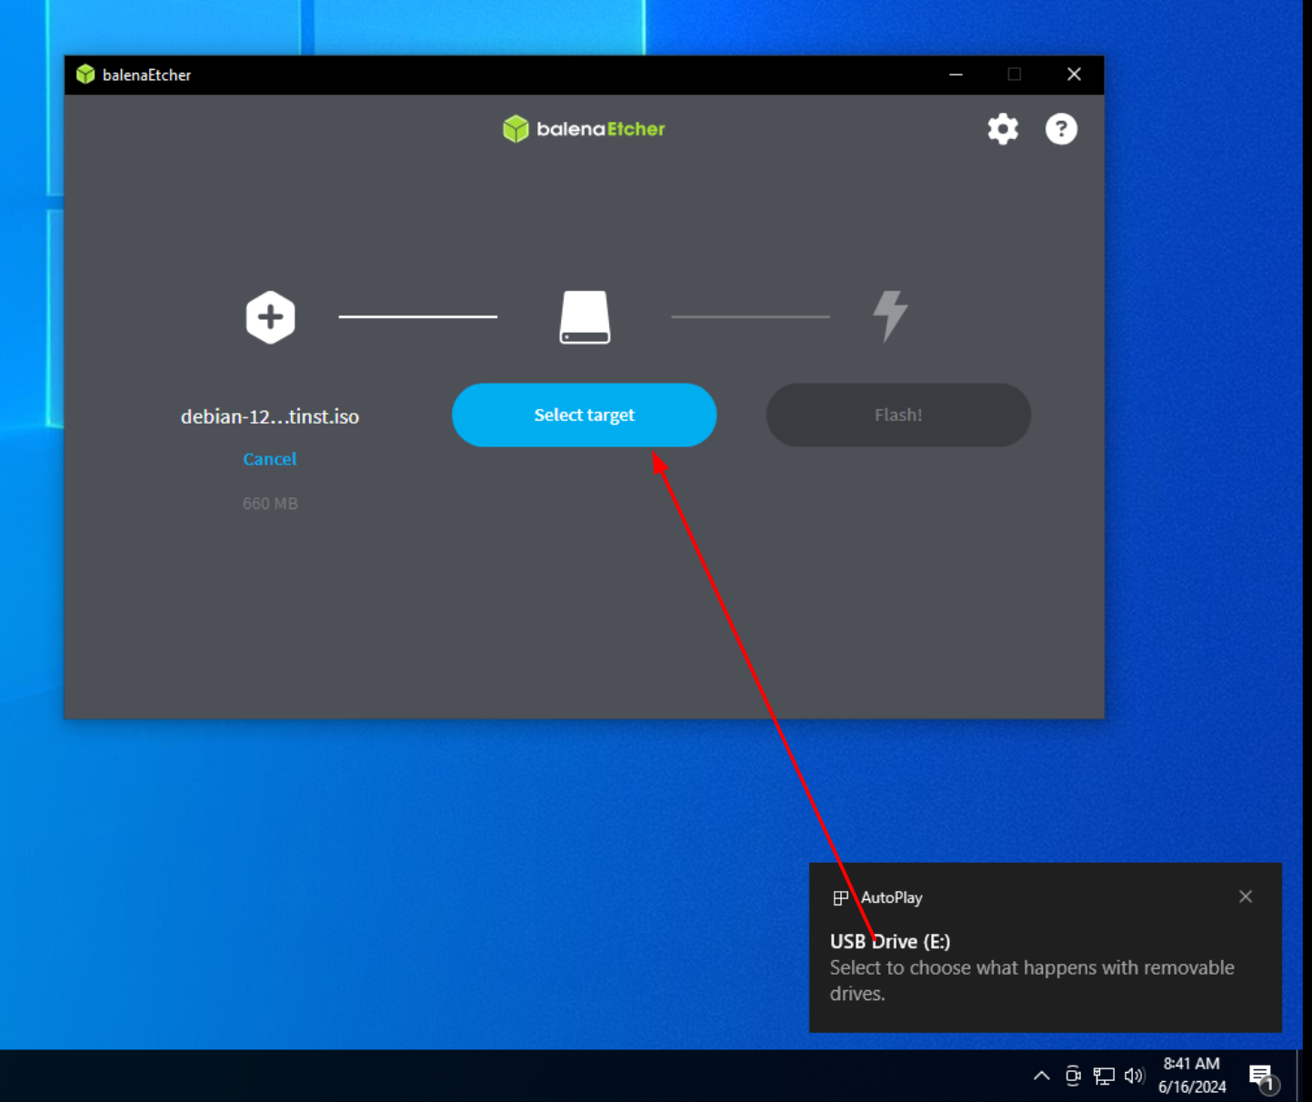Open balenaEtcher settings gear

[x=1003, y=129]
